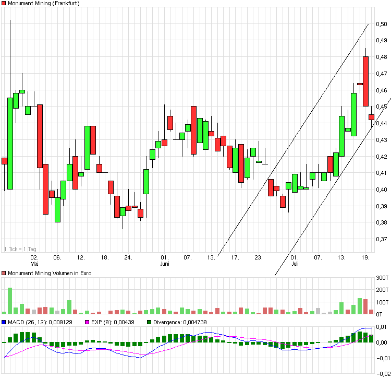Viewport: 391px width, 378px height.
Task: Click the 200T volume axis label
Action: [x=382, y=290]
